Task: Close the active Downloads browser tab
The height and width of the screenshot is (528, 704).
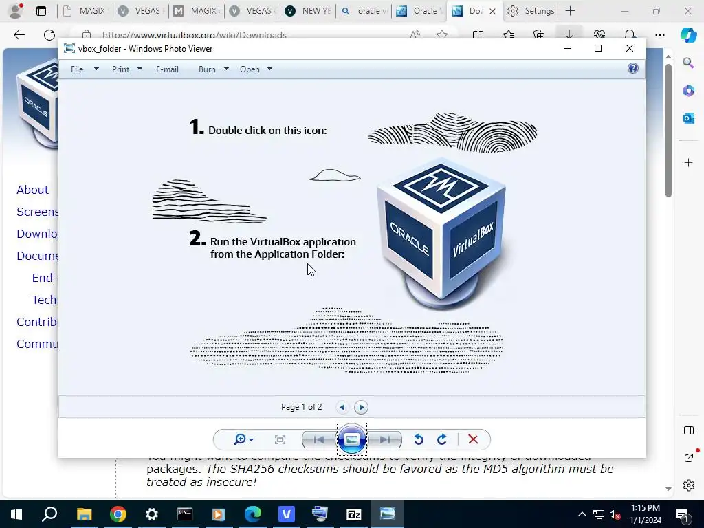Action: coord(492,11)
